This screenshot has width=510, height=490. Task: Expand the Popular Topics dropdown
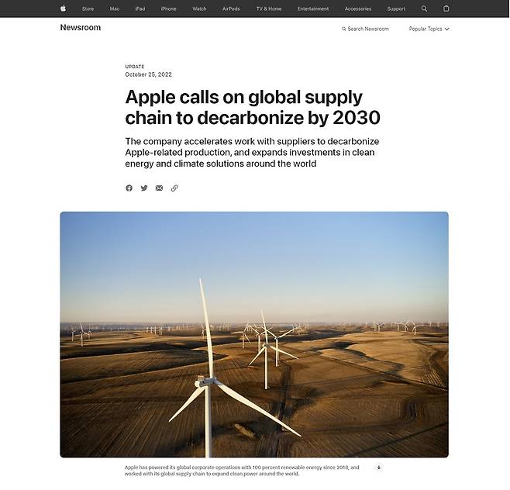pos(429,29)
